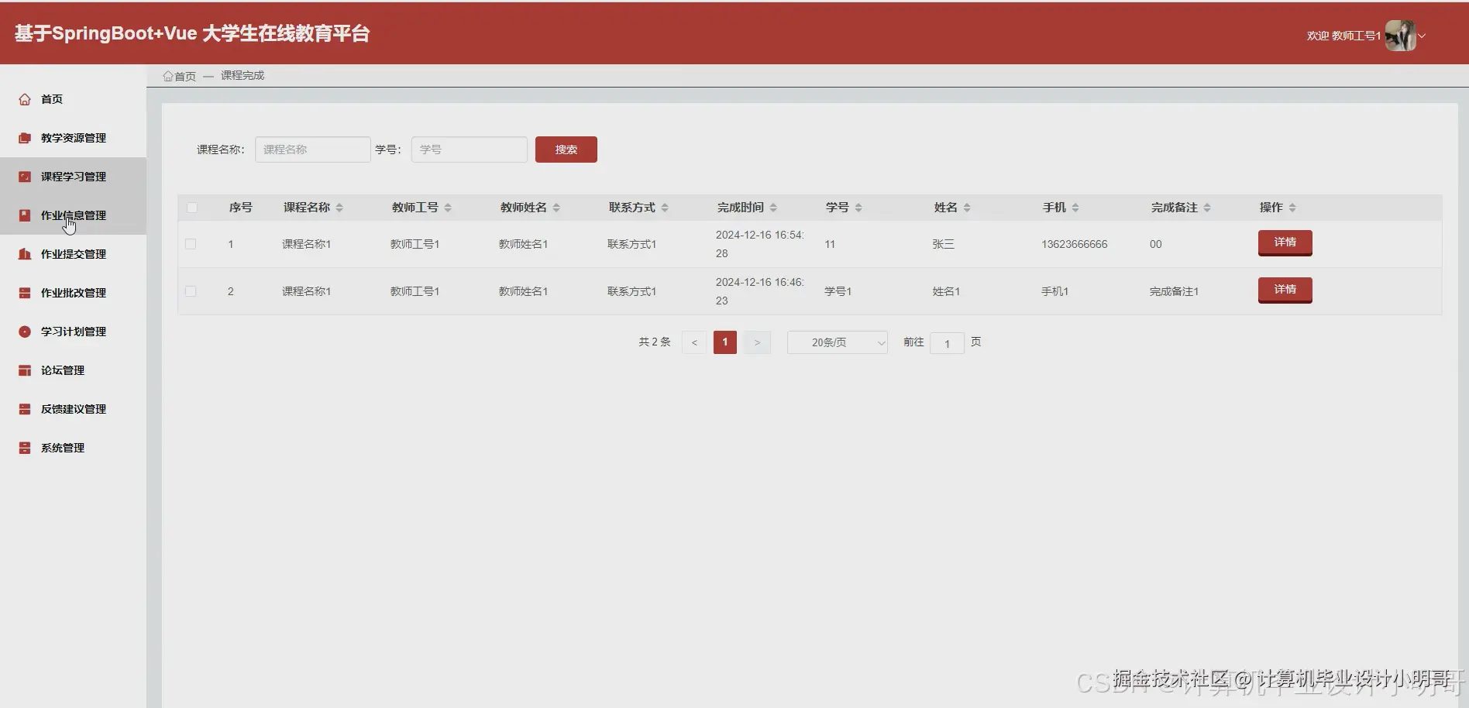Screen dimensions: 1469x708
Task: Click the breadcrumb home icon
Action: coord(167,76)
